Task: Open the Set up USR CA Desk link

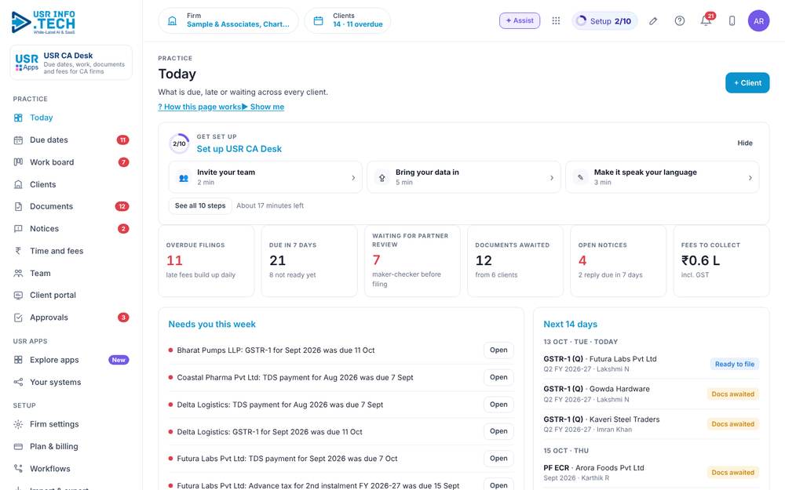Action: tap(239, 149)
